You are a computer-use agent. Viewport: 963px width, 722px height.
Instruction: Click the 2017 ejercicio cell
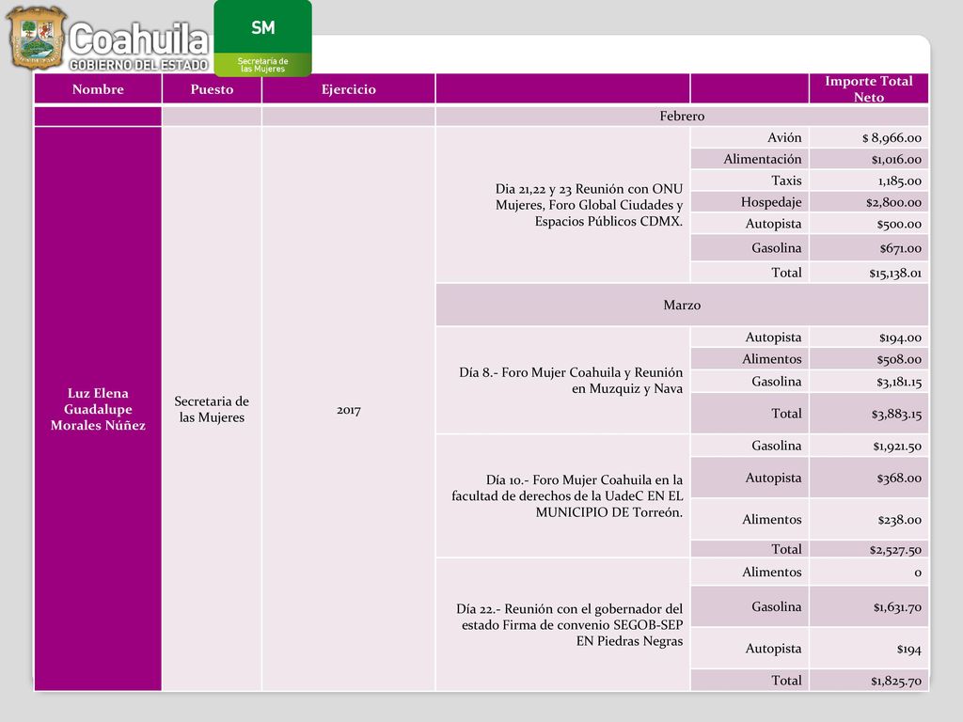[x=348, y=410]
